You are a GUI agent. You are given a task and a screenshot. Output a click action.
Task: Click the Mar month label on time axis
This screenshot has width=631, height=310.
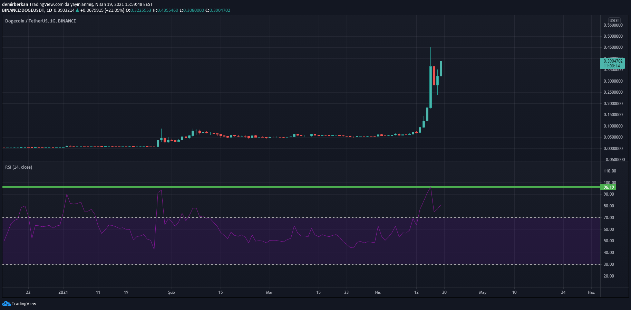click(269, 292)
